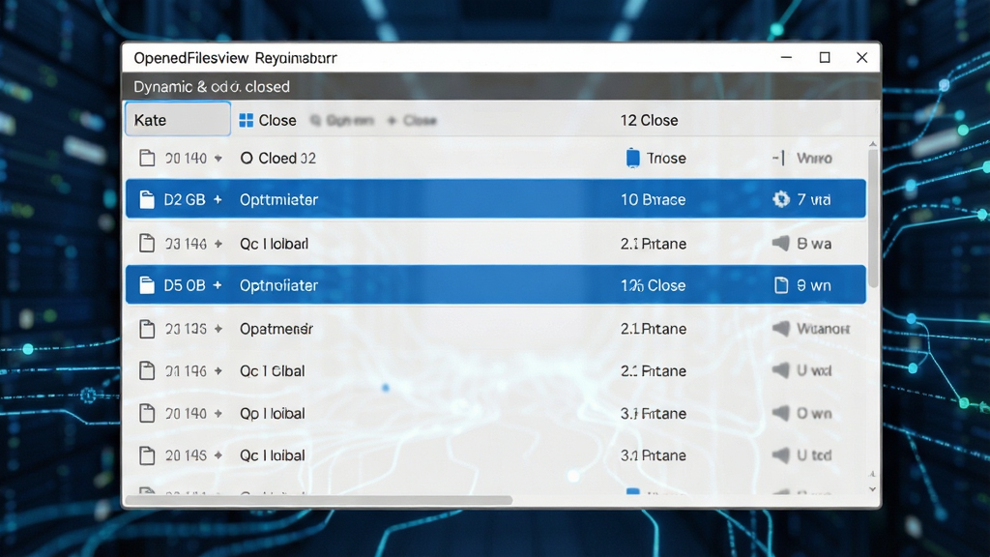Click the Kate input field
Image resolution: width=990 pixels, height=557 pixels.
(178, 119)
